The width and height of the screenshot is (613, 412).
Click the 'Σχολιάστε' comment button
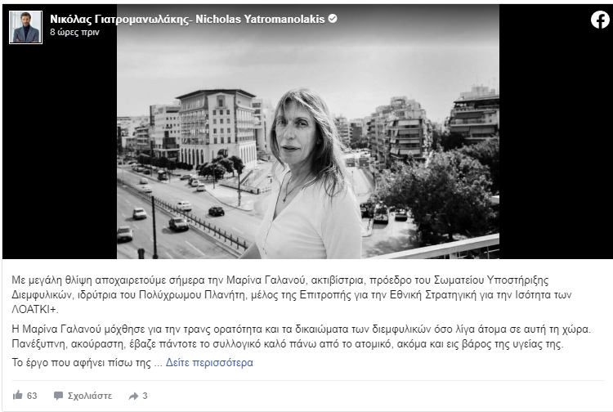90,396
